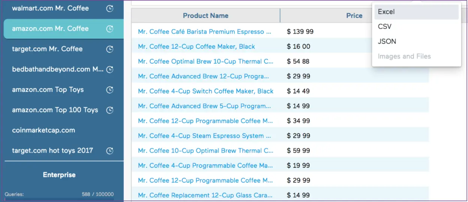Click schedule clock icon beside walmart.com Mr. Coffee
This screenshot has height=202, width=468.
110,8
